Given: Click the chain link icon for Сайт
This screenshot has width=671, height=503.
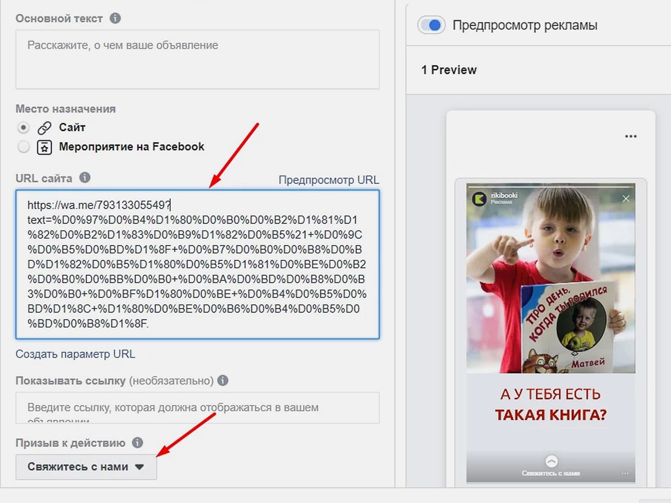Looking at the screenshot, I should pyautogui.click(x=44, y=128).
